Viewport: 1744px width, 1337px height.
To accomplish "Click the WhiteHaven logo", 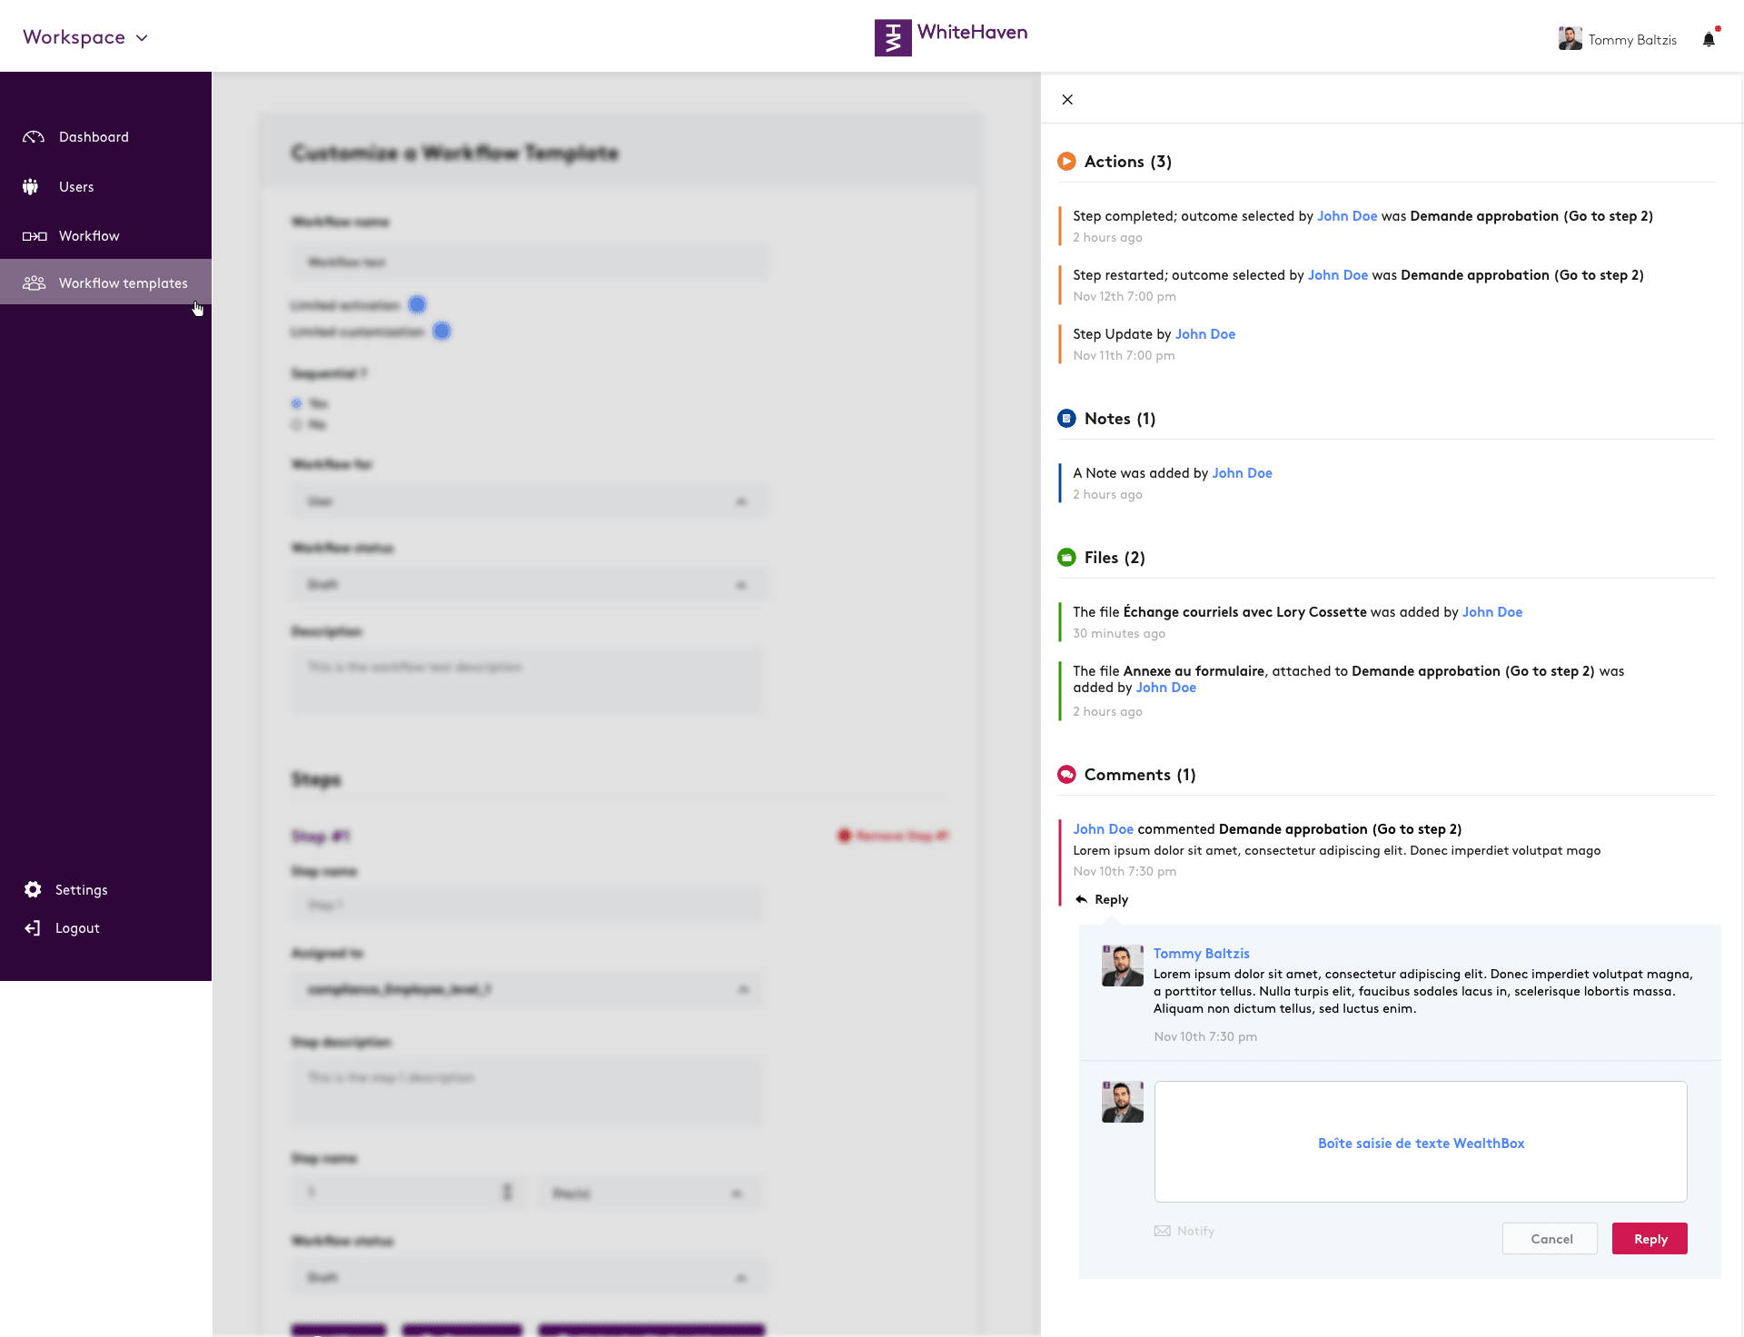I will tap(951, 37).
